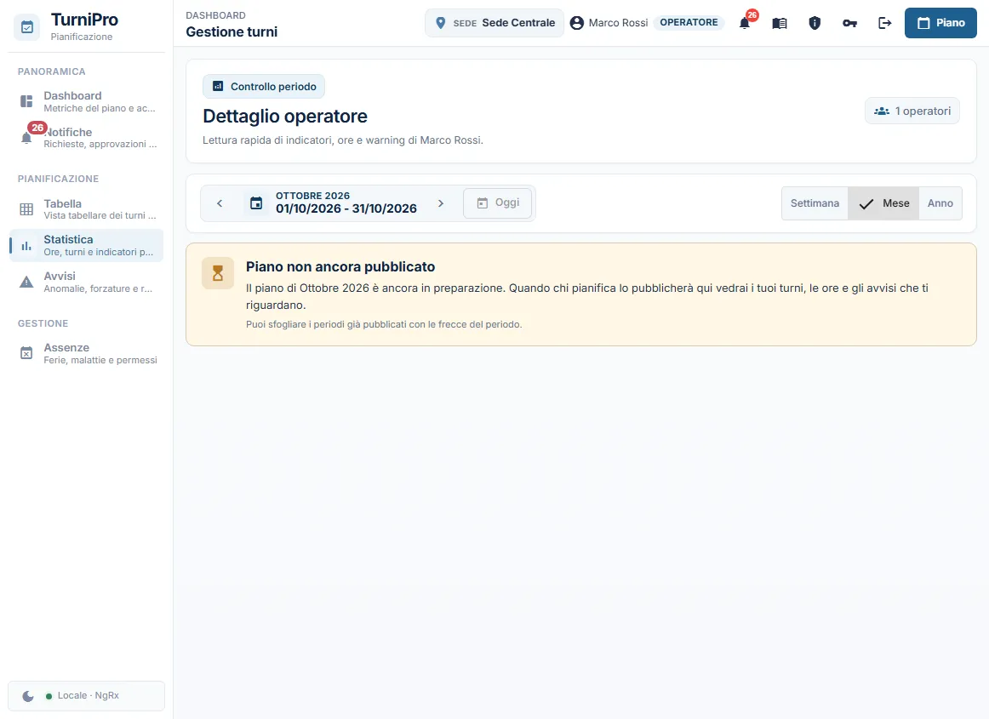Click the shield security icon

tap(815, 23)
